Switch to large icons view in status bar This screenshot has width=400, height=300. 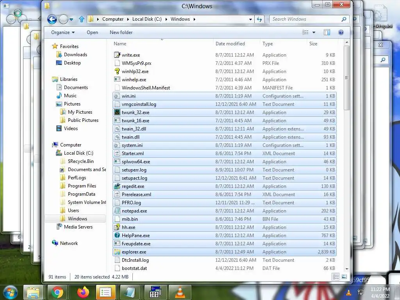(344, 277)
